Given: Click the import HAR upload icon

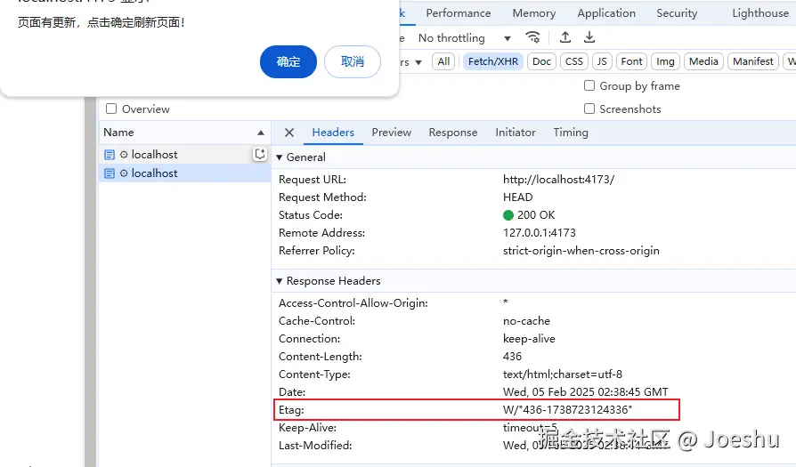Looking at the screenshot, I should [x=565, y=37].
